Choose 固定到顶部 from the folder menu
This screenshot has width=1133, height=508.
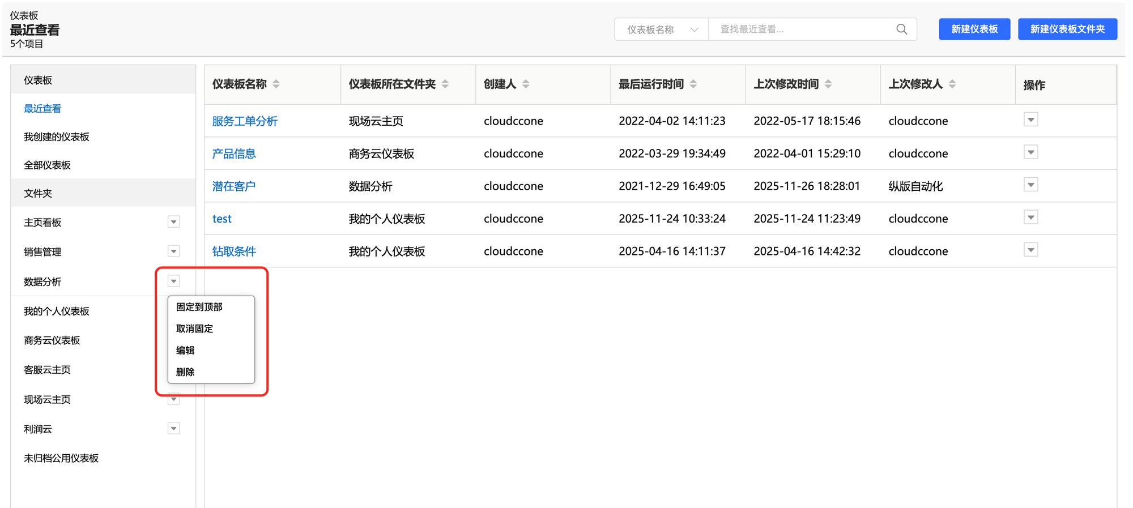(199, 307)
